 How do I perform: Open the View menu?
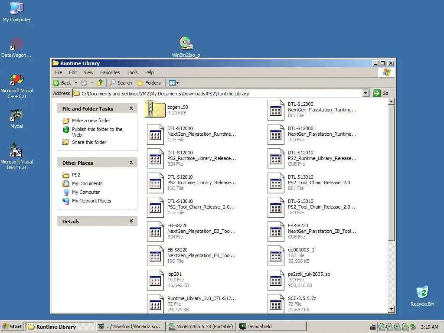pyautogui.click(x=88, y=72)
